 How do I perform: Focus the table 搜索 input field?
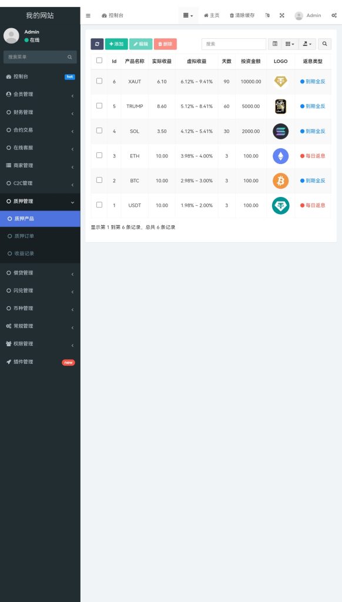(234, 44)
